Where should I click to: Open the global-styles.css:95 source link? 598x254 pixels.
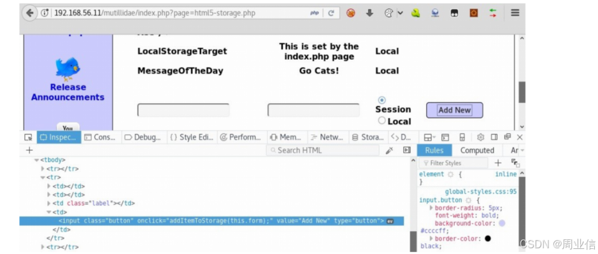click(x=481, y=192)
